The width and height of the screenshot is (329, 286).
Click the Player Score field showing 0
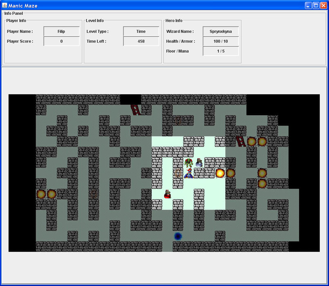[61, 41]
